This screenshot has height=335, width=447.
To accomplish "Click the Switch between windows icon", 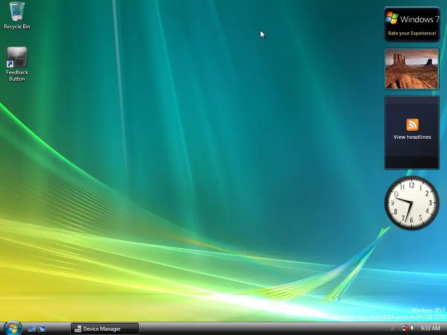I will pyautogui.click(x=42, y=329).
